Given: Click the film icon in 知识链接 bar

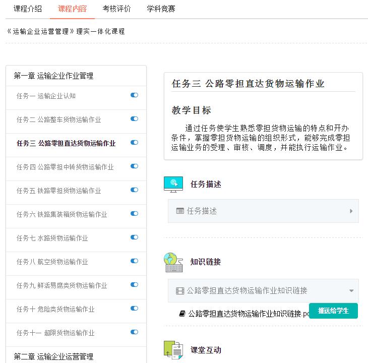Looking at the screenshot, I should [x=180, y=290].
